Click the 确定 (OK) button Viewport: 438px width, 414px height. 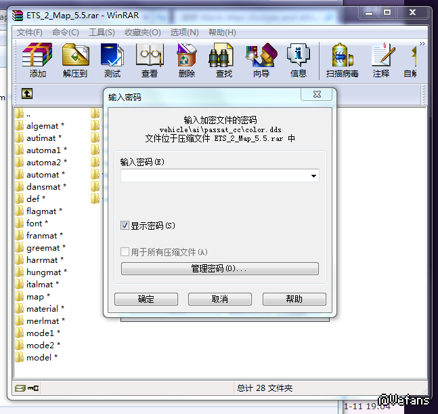(146, 299)
